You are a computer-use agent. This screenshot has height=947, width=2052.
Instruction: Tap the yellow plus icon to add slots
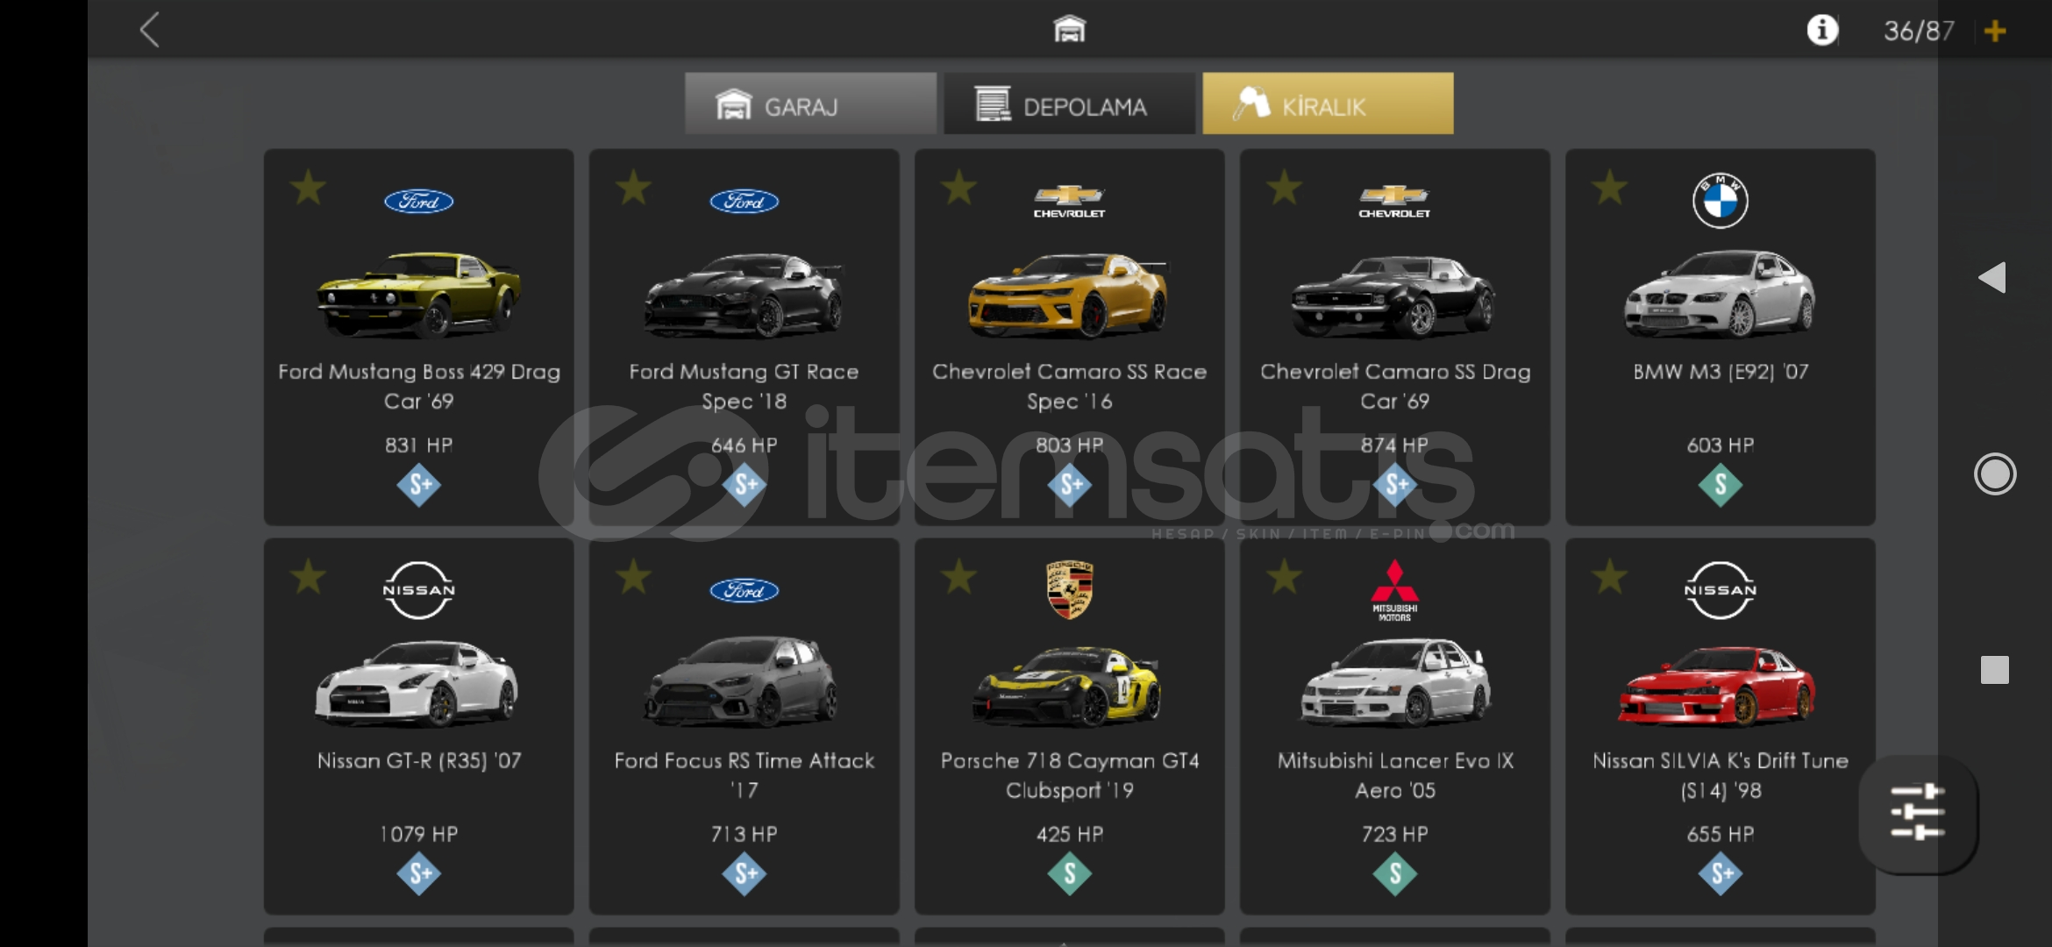[x=1995, y=32]
